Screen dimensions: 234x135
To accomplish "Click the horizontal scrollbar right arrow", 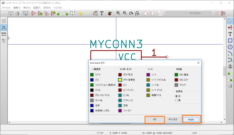I will [x=221, y=122].
